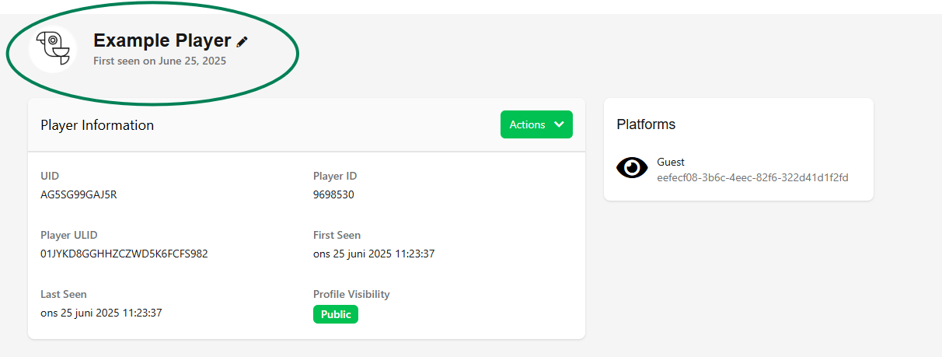Click the UID field label

coord(50,176)
